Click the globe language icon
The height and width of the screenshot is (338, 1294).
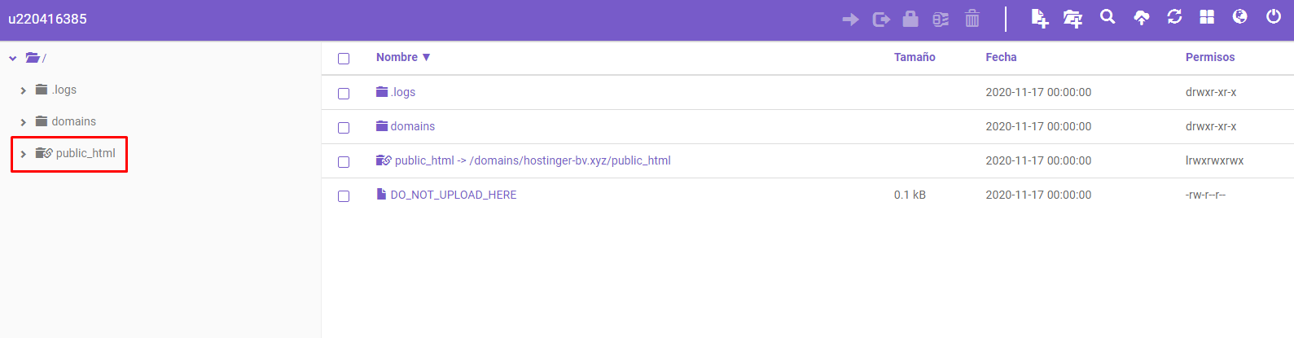point(1240,17)
